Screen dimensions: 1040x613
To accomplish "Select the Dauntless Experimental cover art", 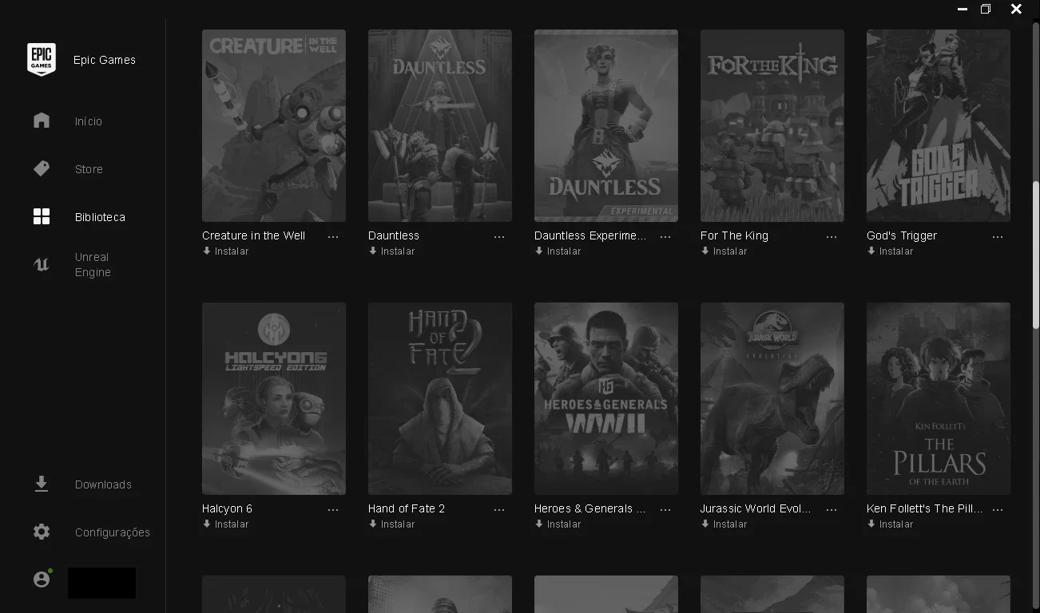I will 606,125.
